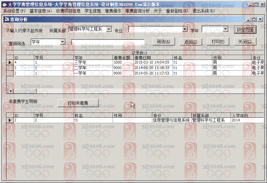267x183 pixels.
Task: Expand the 查询筛选 field dropdown arrow
Action: 63,42
